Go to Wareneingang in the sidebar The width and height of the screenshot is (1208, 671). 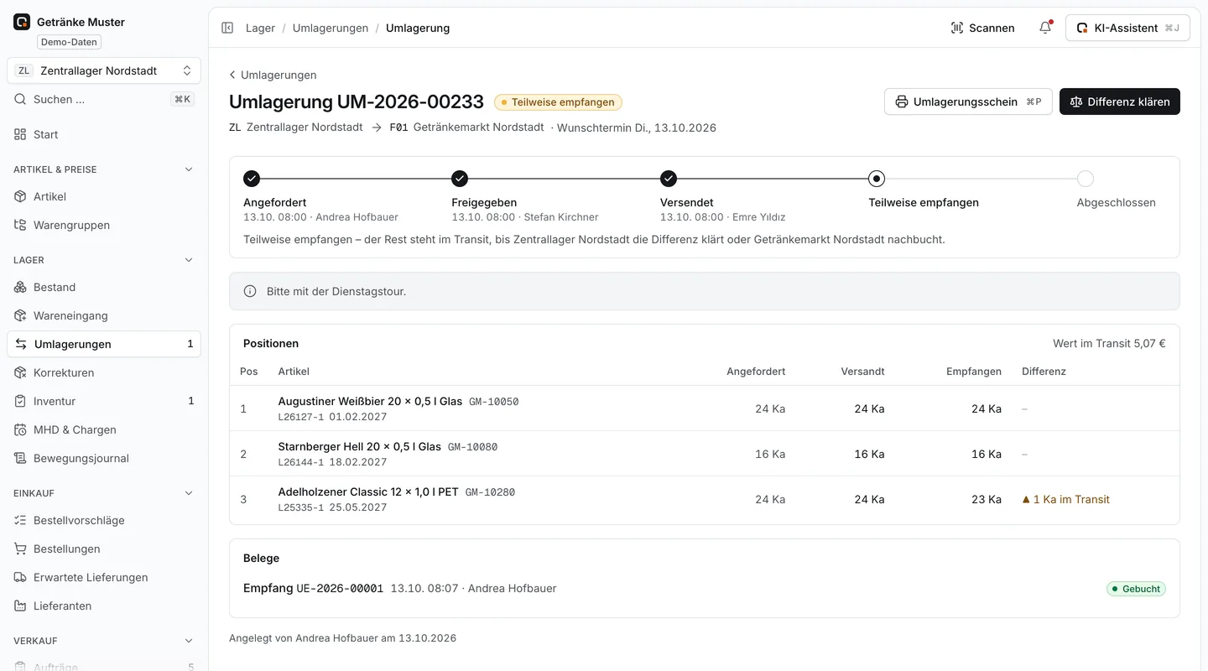[104, 315]
